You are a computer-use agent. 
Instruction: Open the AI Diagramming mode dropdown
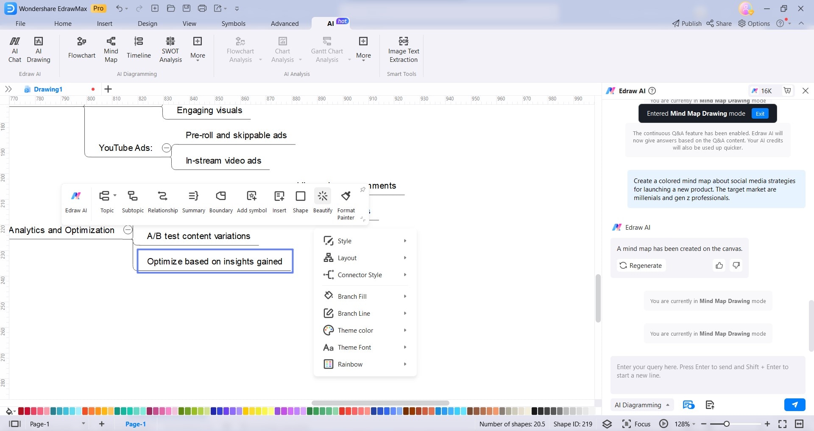642,405
